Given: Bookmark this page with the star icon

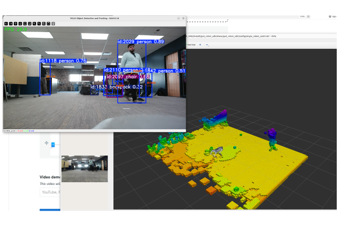Looking at the screenshot, I should (x=308, y=16).
